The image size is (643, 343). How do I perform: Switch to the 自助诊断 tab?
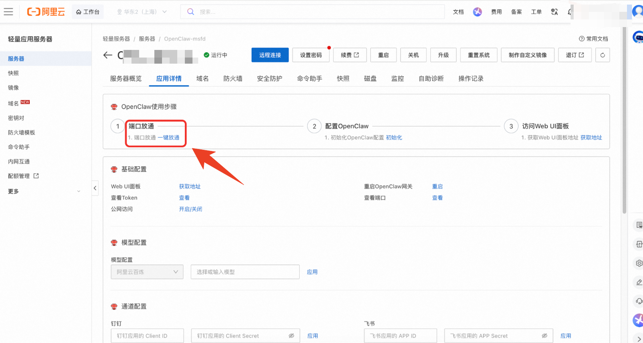(431, 79)
